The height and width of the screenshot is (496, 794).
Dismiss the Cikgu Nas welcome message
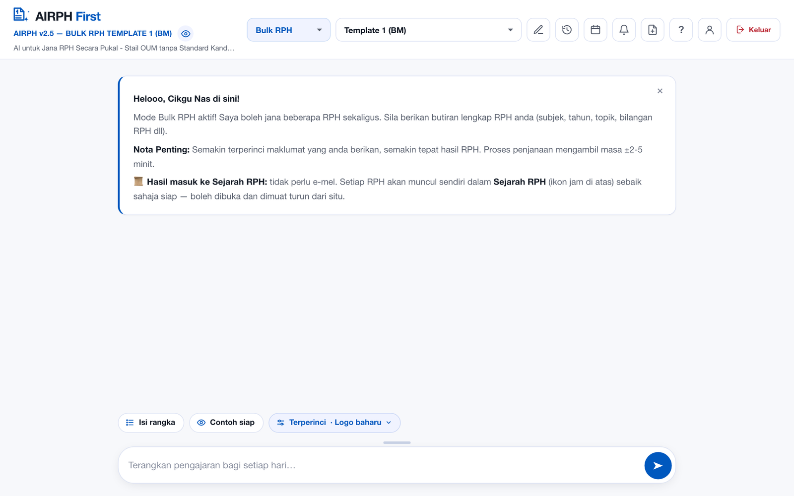[660, 91]
